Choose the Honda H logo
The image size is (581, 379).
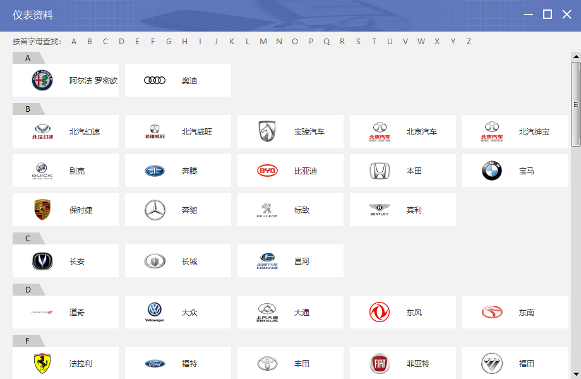coord(380,171)
